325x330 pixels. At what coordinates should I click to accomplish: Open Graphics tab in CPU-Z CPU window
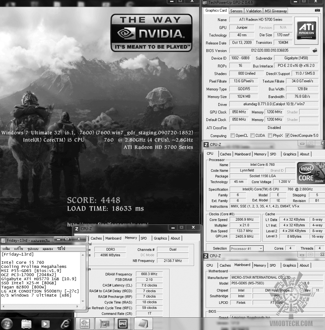pyautogui.click(x=289, y=154)
